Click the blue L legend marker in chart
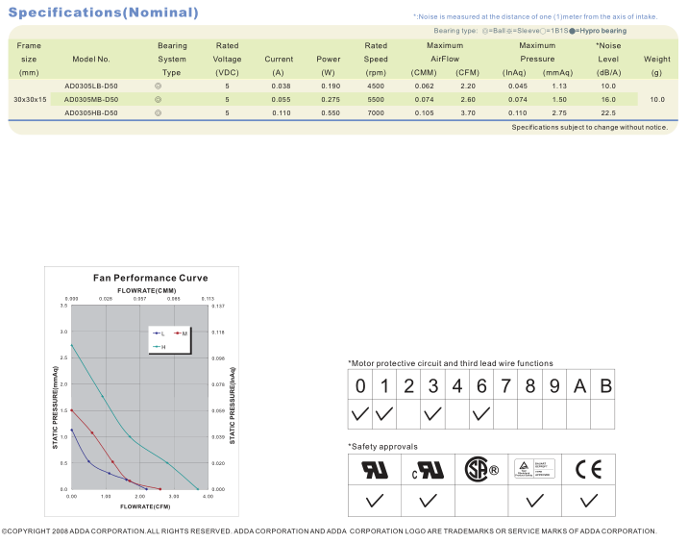This screenshot has height=542, width=688. point(157,333)
